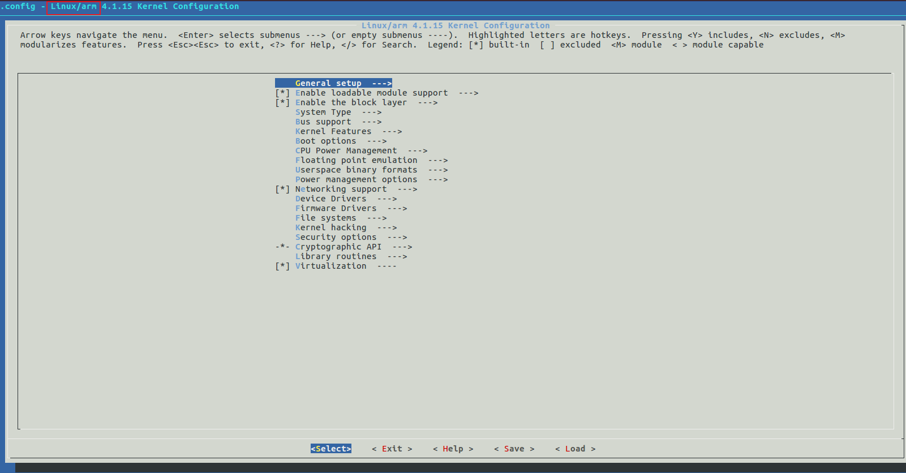Image resolution: width=906 pixels, height=473 pixels.
Task: Click the .config title text
Action: point(18,6)
